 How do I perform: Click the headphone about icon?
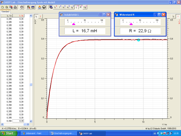click(x=44, y=7)
